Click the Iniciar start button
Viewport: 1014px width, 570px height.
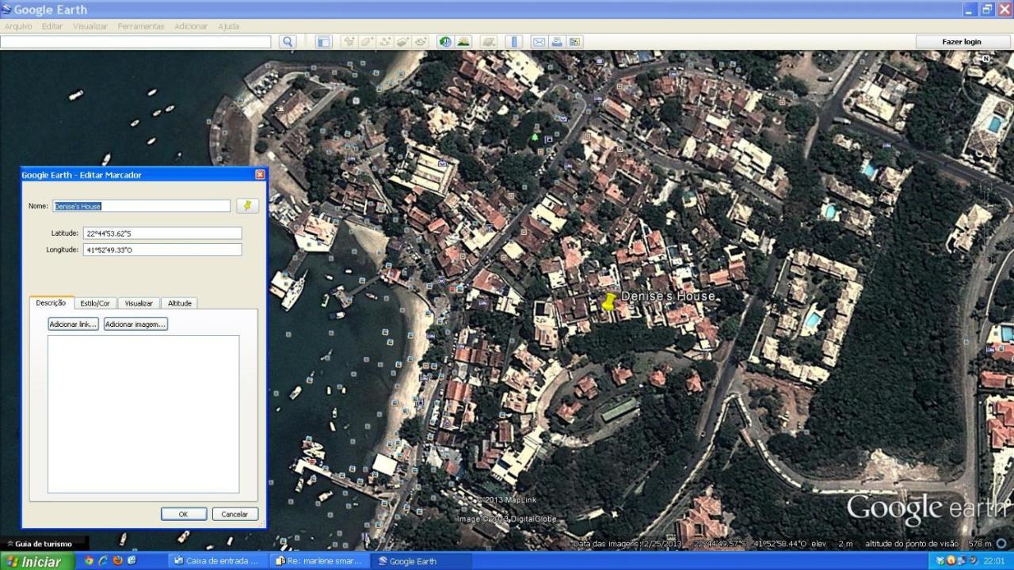[x=38, y=561]
